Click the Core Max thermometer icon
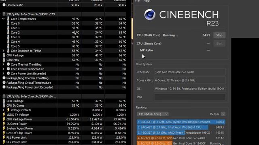 4,60
